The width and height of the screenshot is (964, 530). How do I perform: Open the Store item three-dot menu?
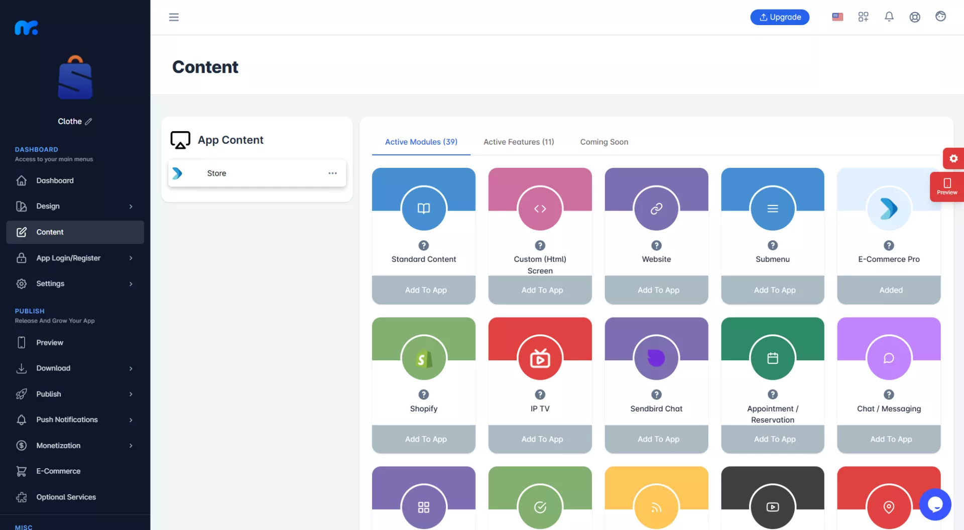(332, 173)
